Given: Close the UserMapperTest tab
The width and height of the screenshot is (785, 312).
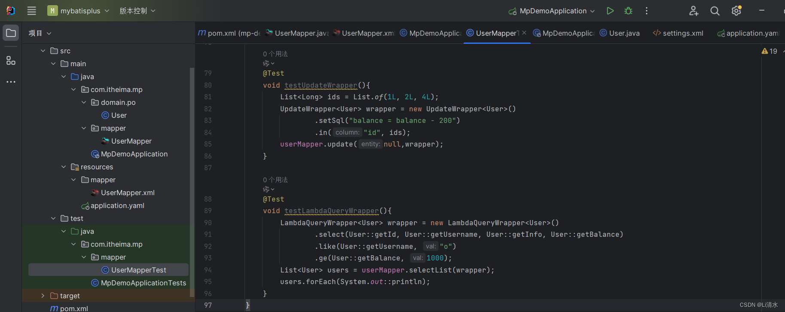Looking at the screenshot, I should coord(524,33).
